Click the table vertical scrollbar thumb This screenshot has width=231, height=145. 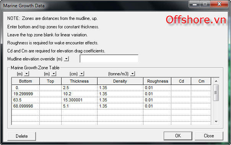click(216, 93)
